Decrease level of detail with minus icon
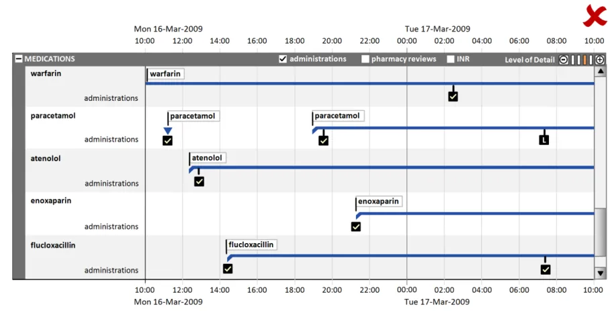The image size is (610, 311). pos(564,60)
